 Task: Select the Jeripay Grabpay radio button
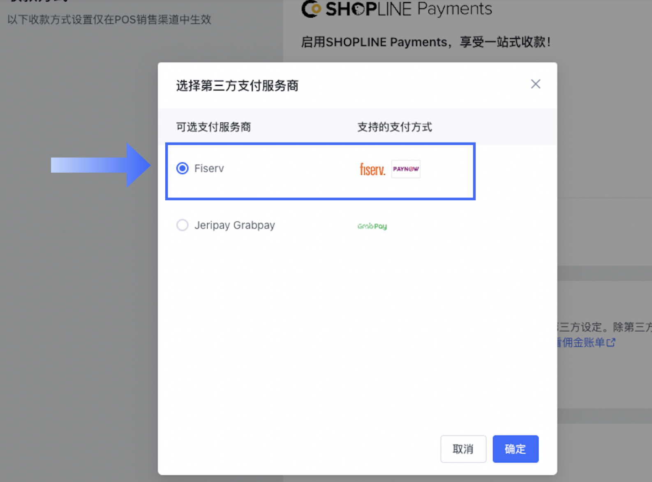coord(183,225)
